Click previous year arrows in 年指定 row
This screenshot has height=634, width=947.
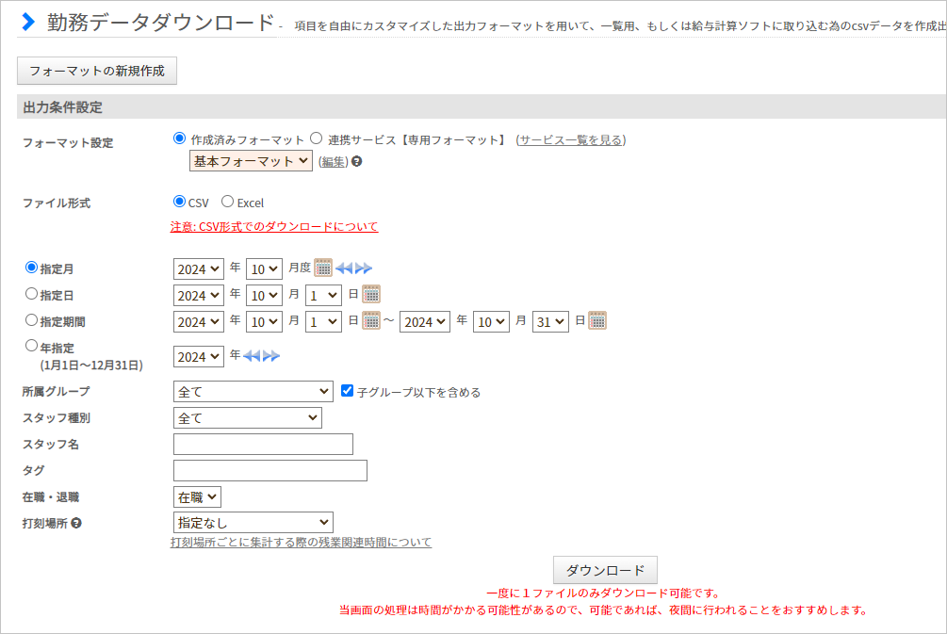tap(252, 356)
